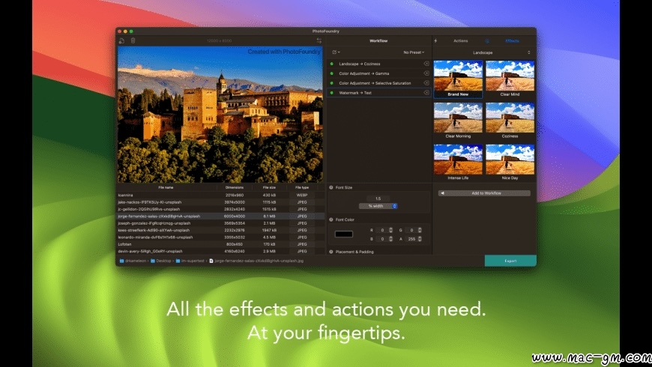Click the Desktop folder in path bar

[x=160, y=261]
